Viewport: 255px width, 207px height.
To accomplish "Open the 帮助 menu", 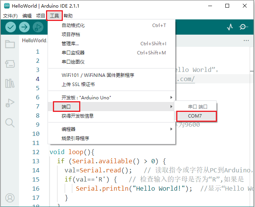I will coord(68,16).
